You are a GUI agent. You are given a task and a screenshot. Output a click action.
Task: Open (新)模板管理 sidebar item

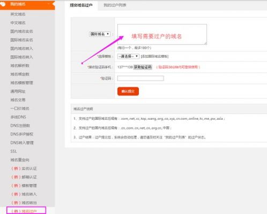click(24, 186)
